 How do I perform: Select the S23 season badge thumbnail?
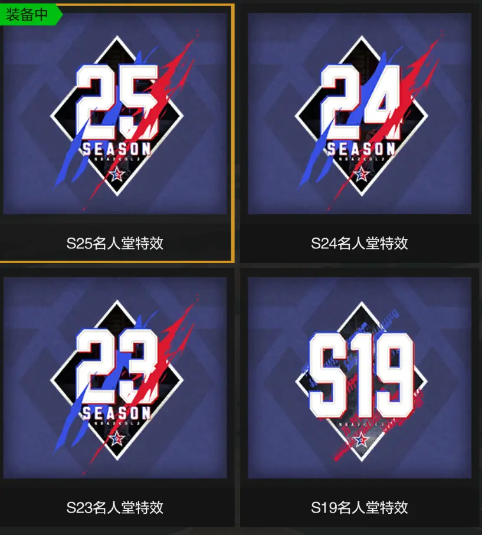click(x=115, y=378)
